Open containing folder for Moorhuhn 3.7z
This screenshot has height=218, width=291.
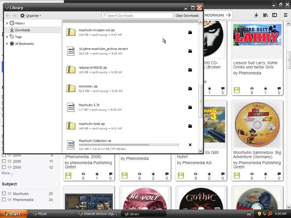tap(190, 107)
